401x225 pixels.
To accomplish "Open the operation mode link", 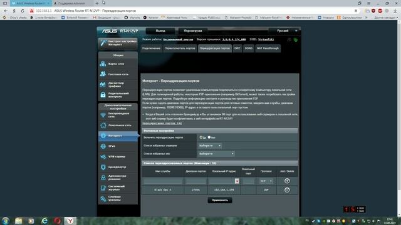I will point(178,39).
